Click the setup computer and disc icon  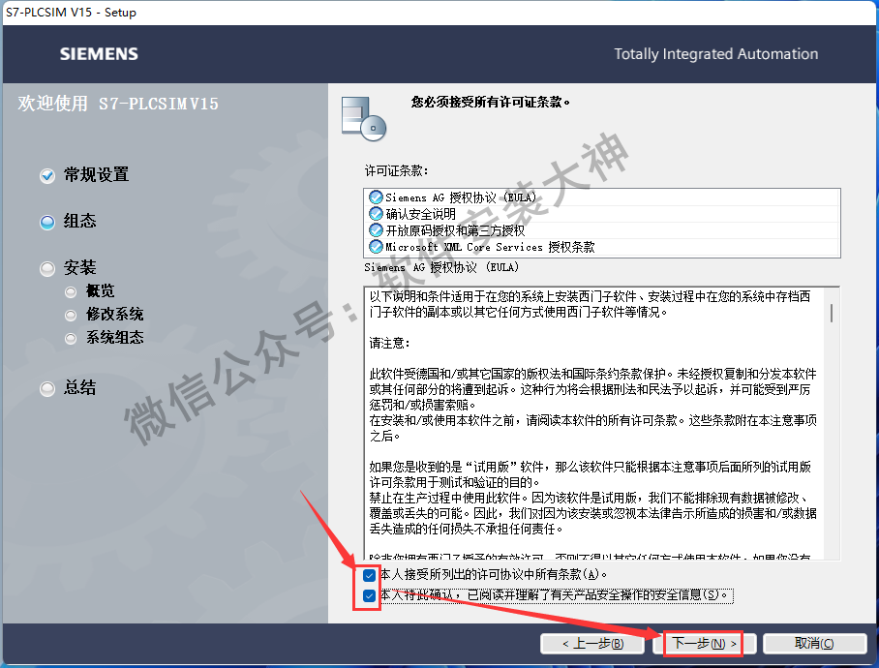[x=364, y=118]
